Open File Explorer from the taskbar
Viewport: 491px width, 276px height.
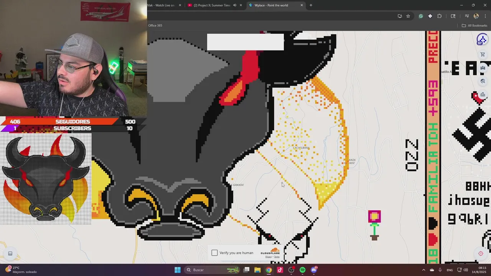click(257, 270)
